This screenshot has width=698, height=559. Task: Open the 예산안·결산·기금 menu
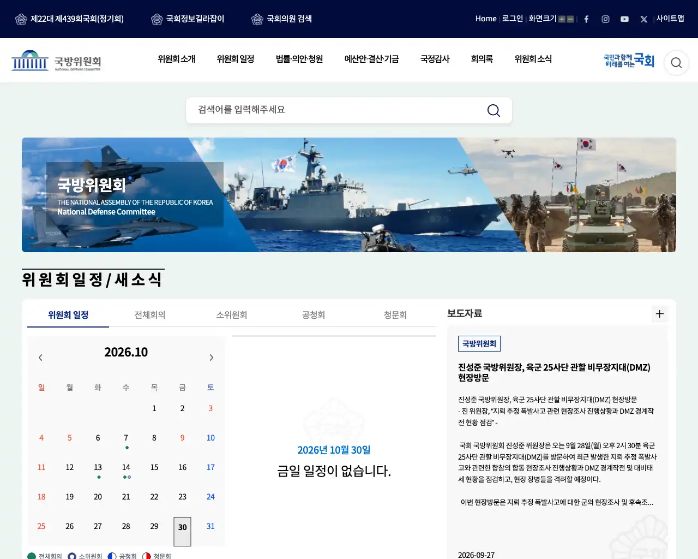coord(372,59)
